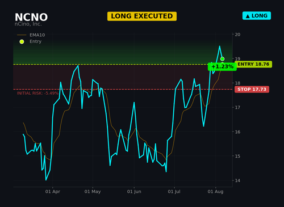Click the 15 price axis label
This screenshot has width=284, height=207.
click(x=237, y=156)
